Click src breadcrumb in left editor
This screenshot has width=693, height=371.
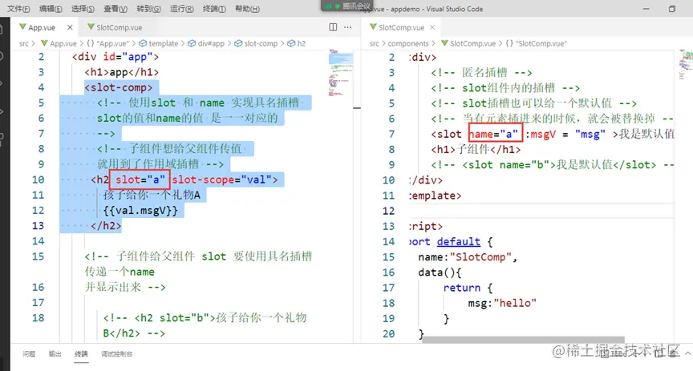24,43
